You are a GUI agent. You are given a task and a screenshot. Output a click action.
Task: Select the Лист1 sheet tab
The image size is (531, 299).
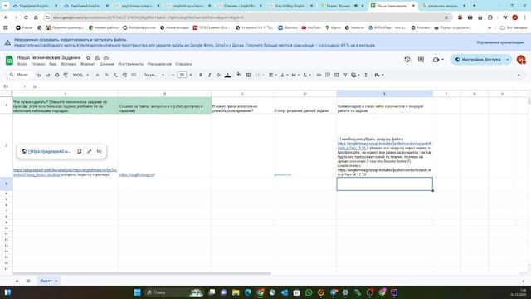click(x=48, y=281)
